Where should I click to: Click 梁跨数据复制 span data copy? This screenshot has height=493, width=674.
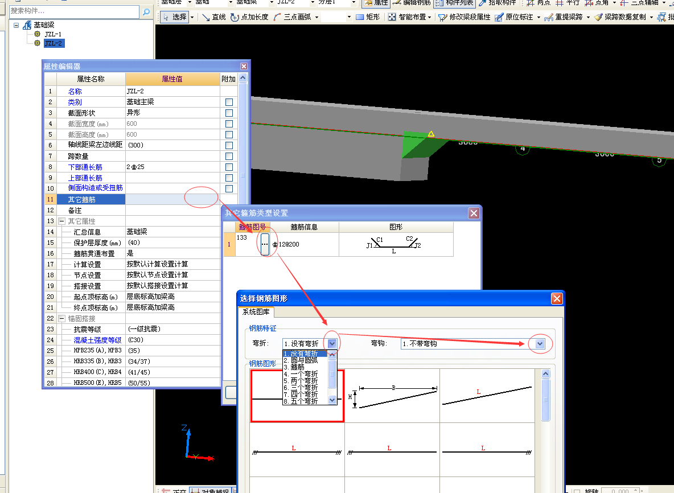point(620,17)
